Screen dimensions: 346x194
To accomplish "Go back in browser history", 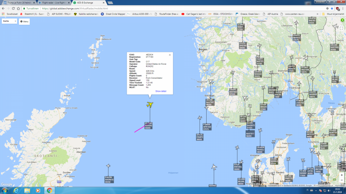I will [3, 8].
